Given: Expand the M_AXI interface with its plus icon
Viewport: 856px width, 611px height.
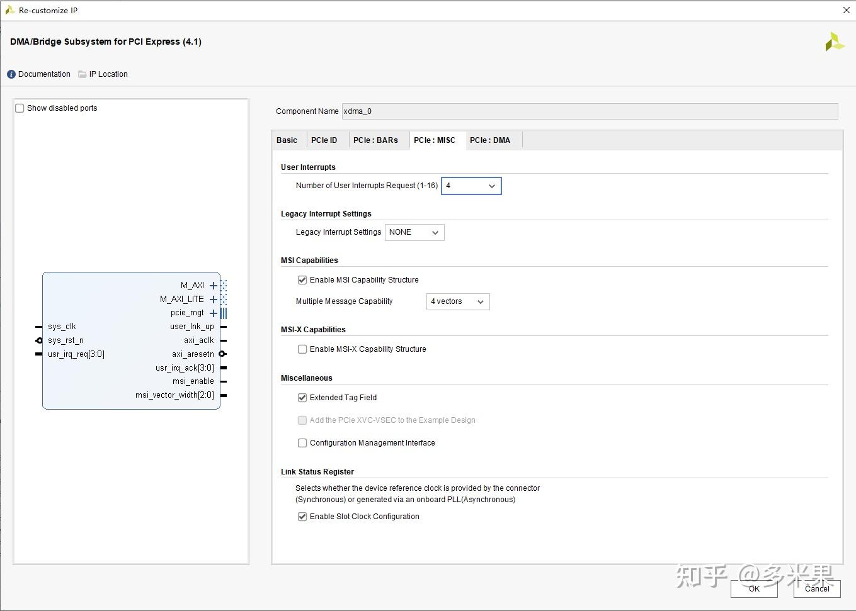Looking at the screenshot, I should point(213,285).
